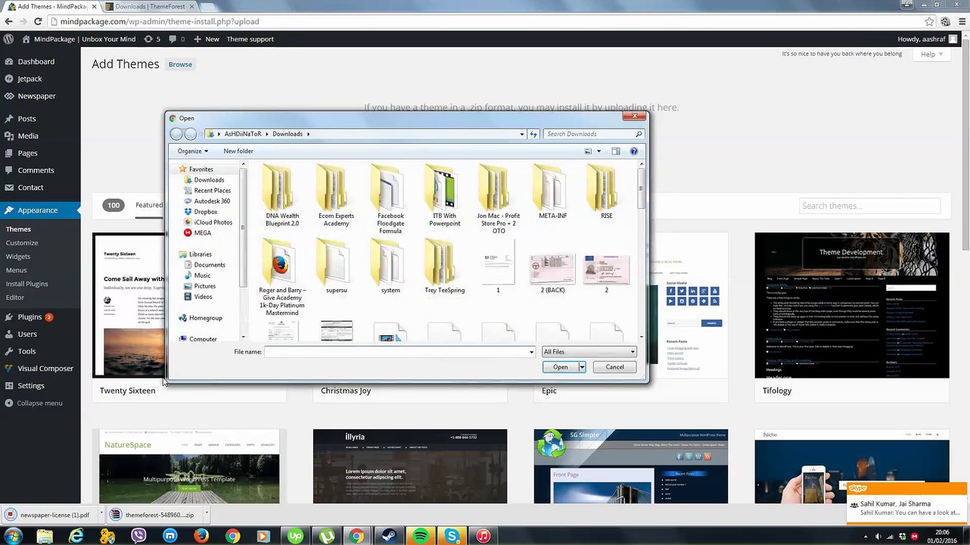The width and height of the screenshot is (970, 545).
Task: Toggle the preview pane icon in dialog
Action: click(x=616, y=151)
